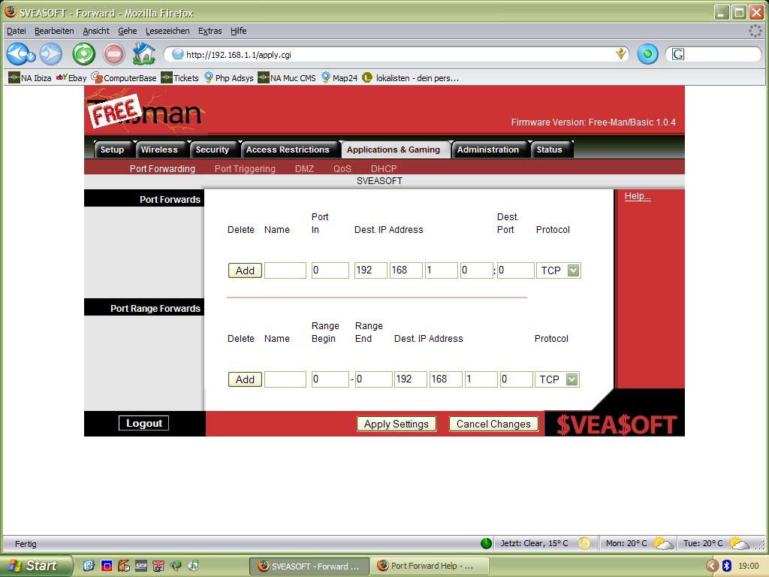Open the NA Ibiza bookmark
Image resolution: width=769 pixels, height=577 pixels.
point(30,77)
